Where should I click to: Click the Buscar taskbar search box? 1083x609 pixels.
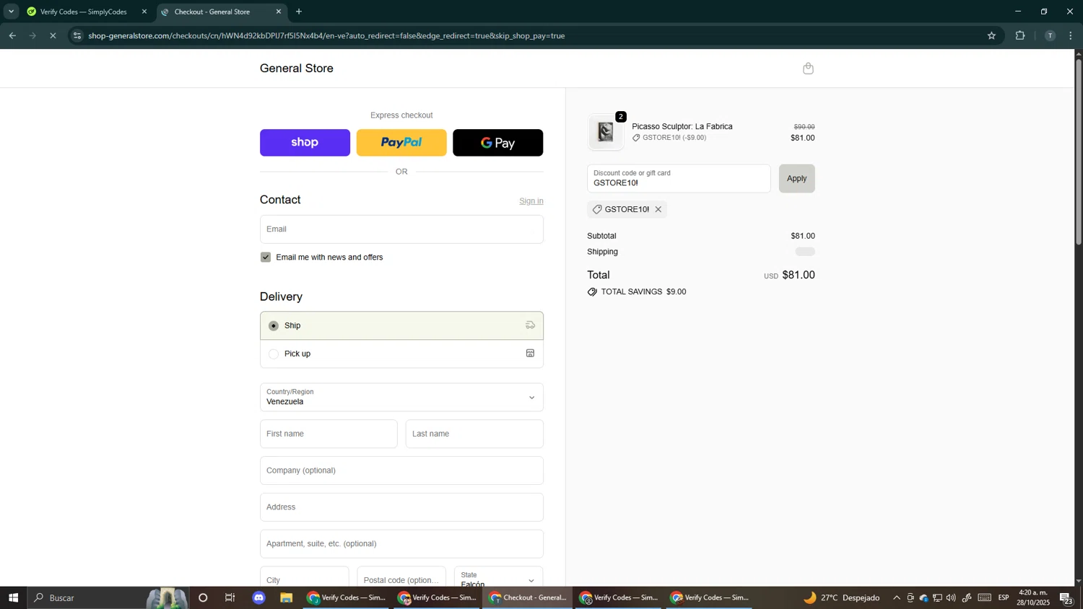click(x=108, y=597)
